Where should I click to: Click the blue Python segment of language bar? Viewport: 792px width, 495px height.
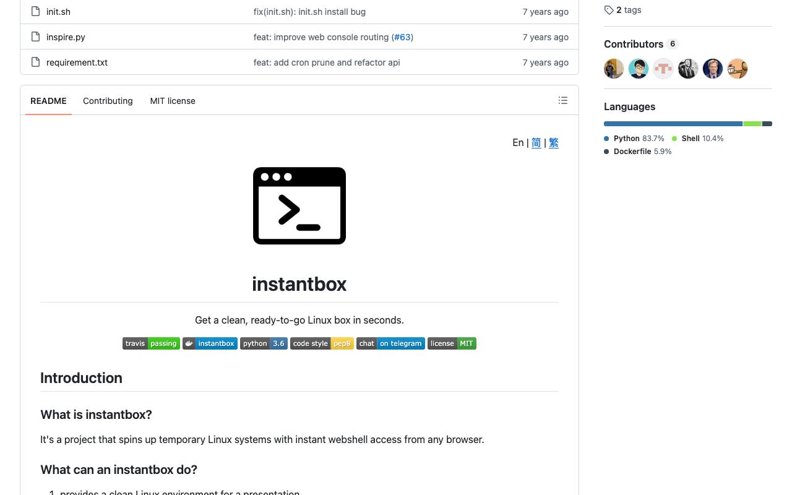click(673, 124)
